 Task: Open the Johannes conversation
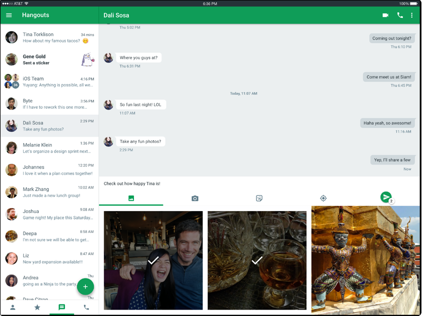[x=49, y=170]
